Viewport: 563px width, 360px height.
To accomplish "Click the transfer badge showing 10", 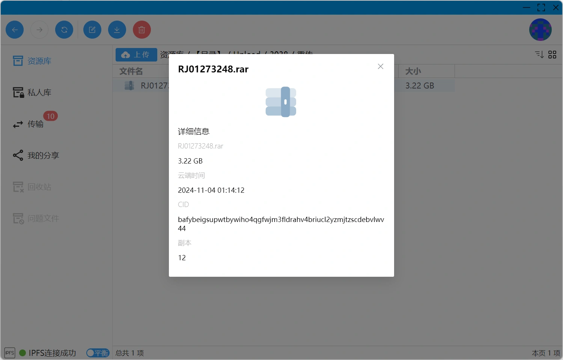I will pyautogui.click(x=51, y=116).
